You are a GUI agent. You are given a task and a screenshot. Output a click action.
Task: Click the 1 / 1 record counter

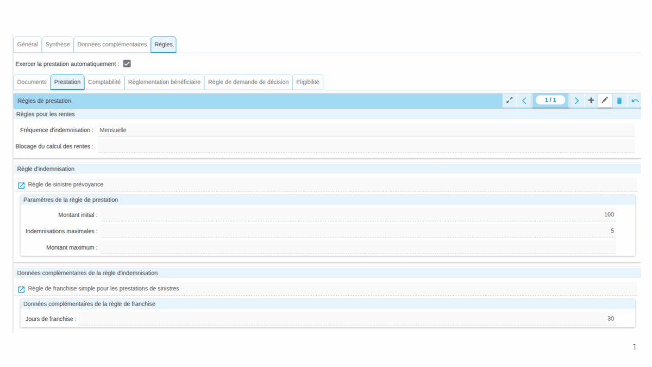click(550, 100)
